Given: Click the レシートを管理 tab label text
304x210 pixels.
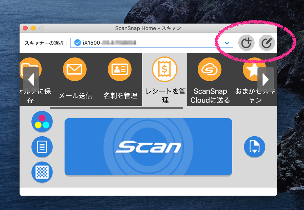Looking at the screenshot, I should click(165, 96).
